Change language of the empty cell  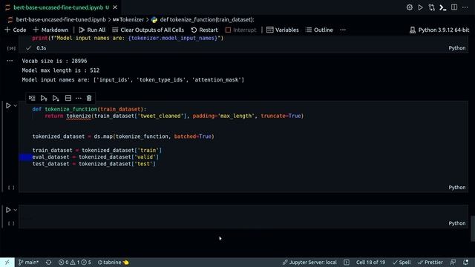457,223
